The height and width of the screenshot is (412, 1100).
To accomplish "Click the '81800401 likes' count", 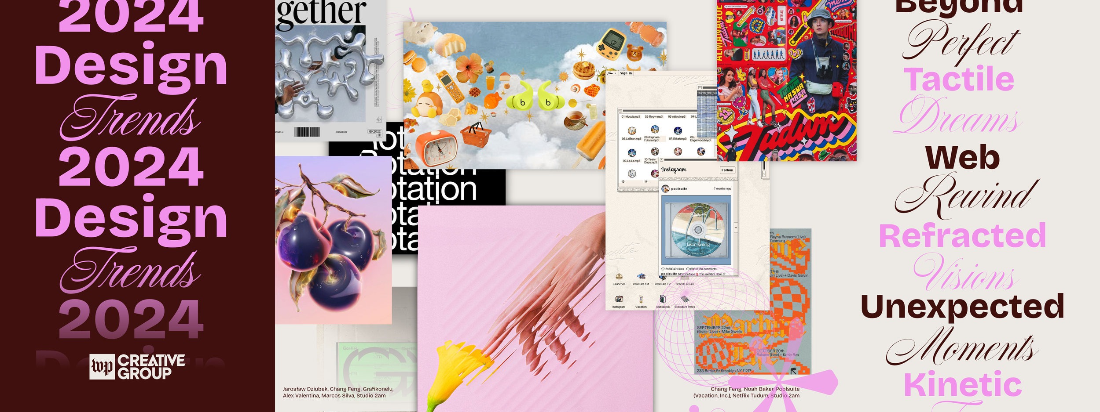I will [675, 269].
